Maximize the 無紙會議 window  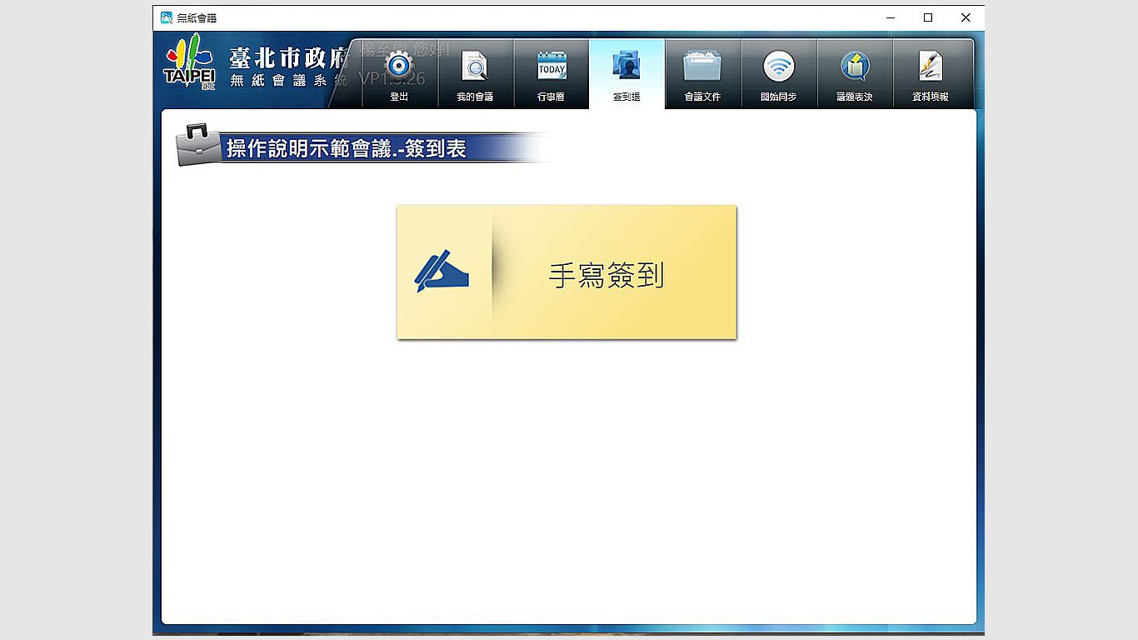[928, 17]
